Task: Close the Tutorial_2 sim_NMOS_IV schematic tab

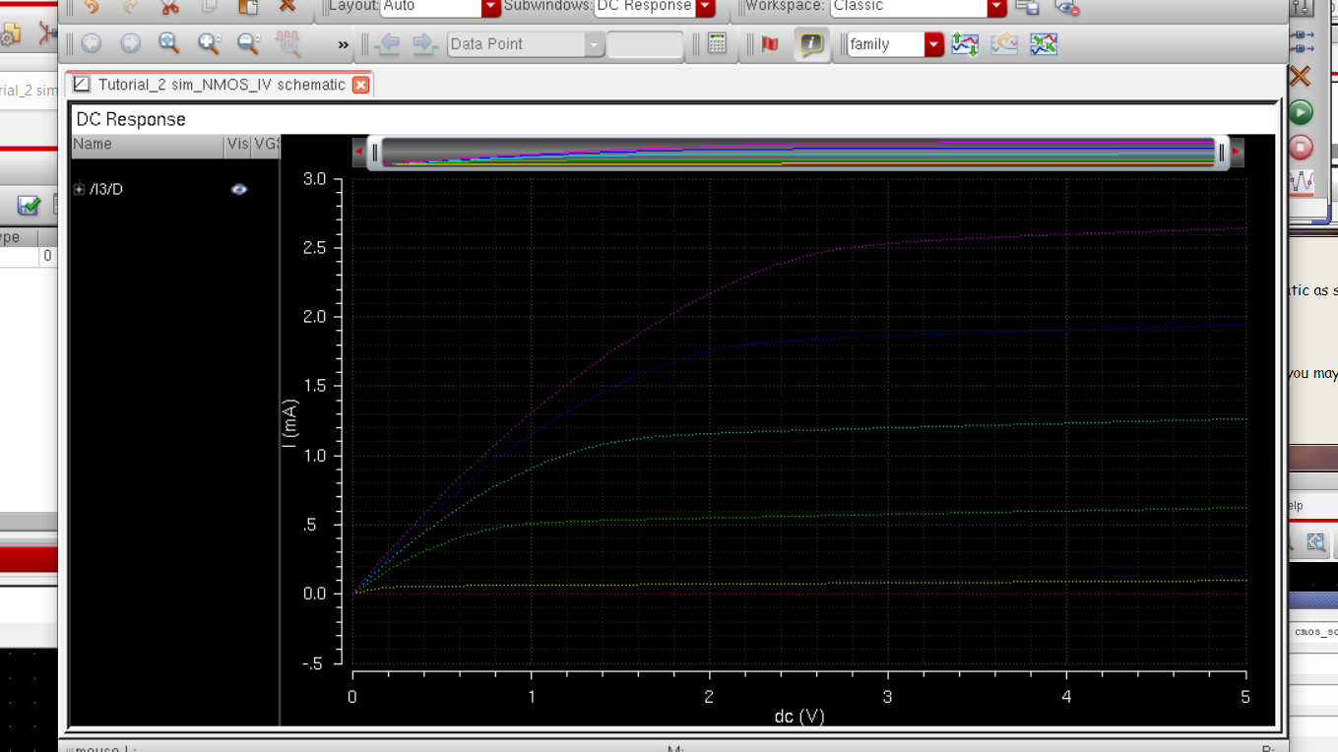Action: (360, 85)
